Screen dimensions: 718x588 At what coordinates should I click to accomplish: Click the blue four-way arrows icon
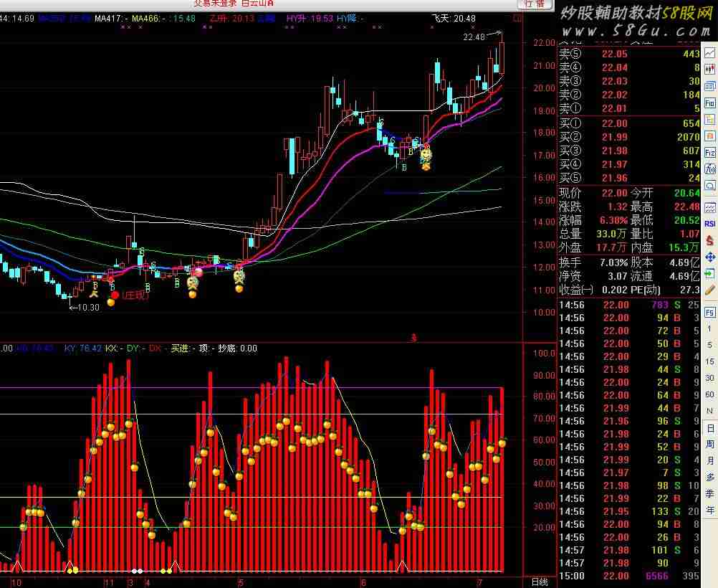point(710,257)
